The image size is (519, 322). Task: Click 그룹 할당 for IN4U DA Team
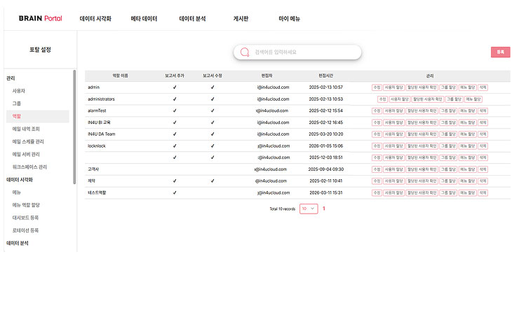pyautogui.click(x=448, y=134)
